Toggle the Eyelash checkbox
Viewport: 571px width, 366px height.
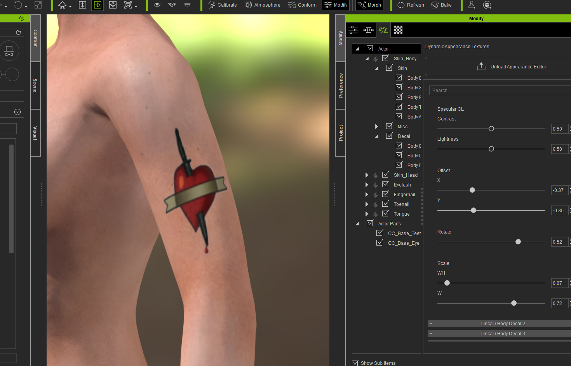(x=385, y=184)
